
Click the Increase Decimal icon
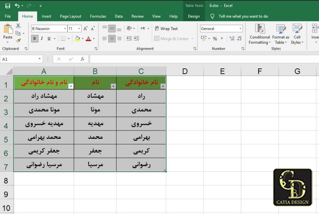232,38
